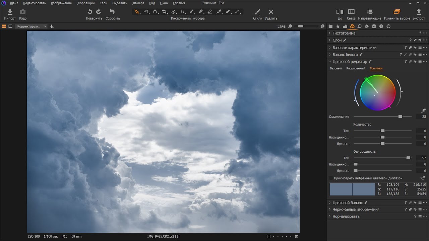Open the Изображение menu
This screenshot has height=241, width=429.
pyautogui.click(x=61, y=3)
